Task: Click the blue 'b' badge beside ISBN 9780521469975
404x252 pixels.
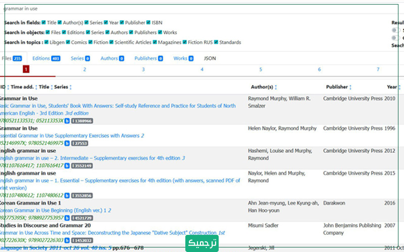Action: point(67,143)
